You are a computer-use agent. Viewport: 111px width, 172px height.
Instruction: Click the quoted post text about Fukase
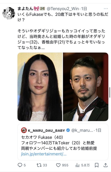coord(59,143)
